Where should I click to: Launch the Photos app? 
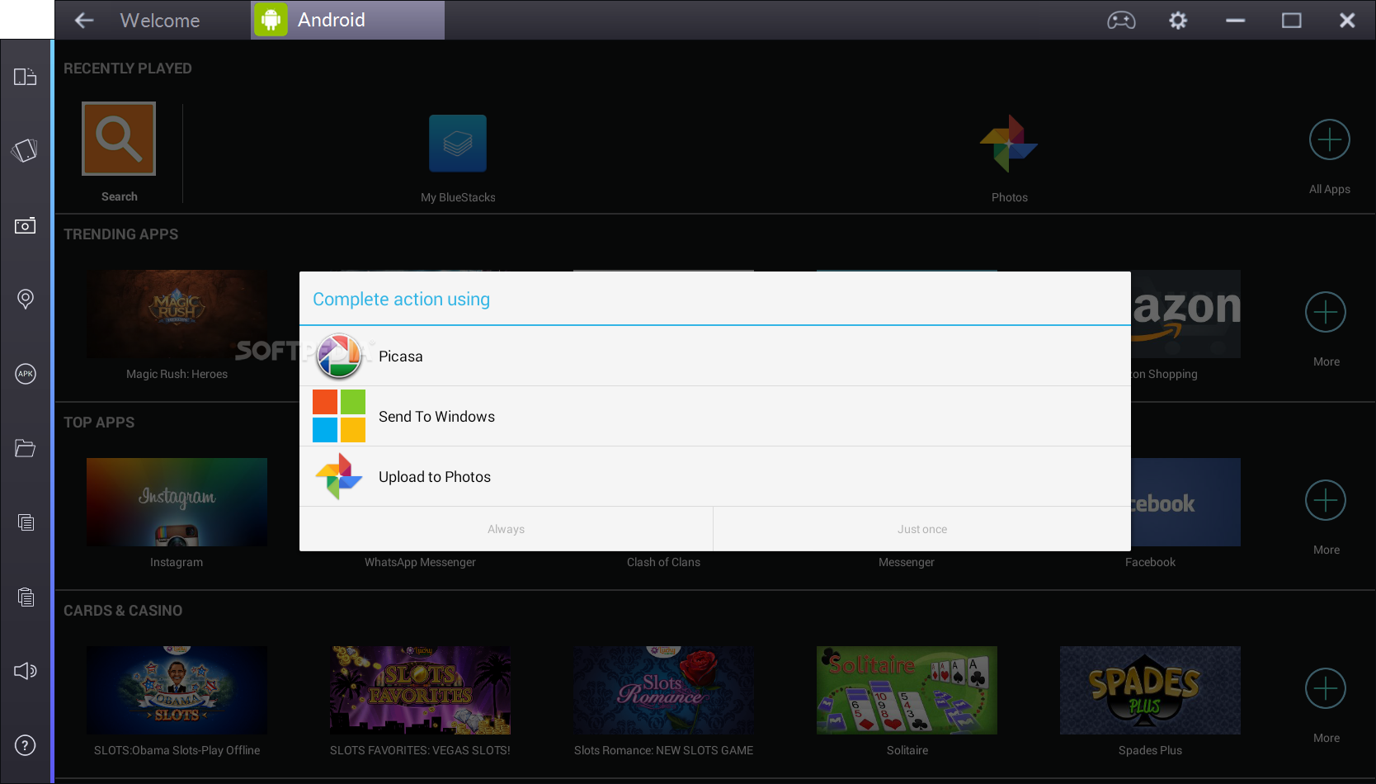(x=1009, y=144)
